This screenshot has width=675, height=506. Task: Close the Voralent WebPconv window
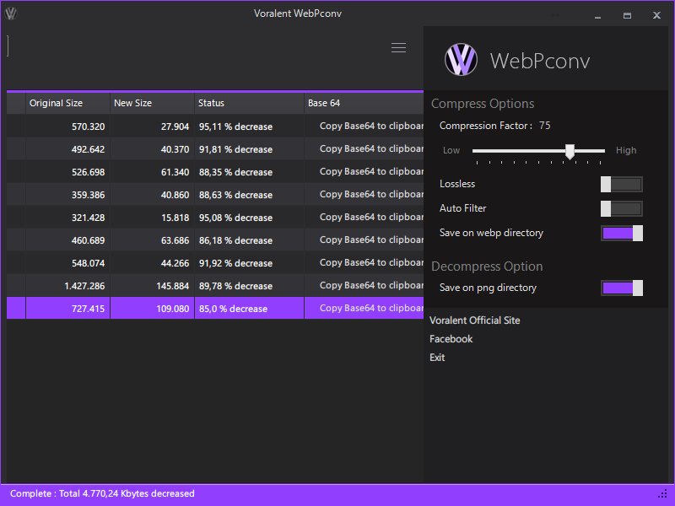656,16
